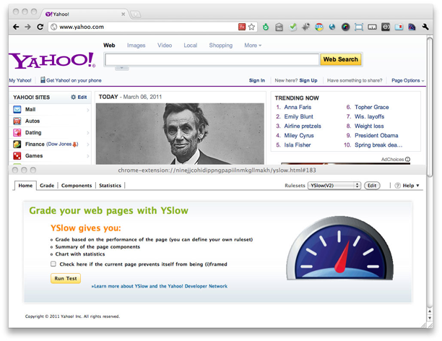Click the Sign In link

tap(257, 80)
